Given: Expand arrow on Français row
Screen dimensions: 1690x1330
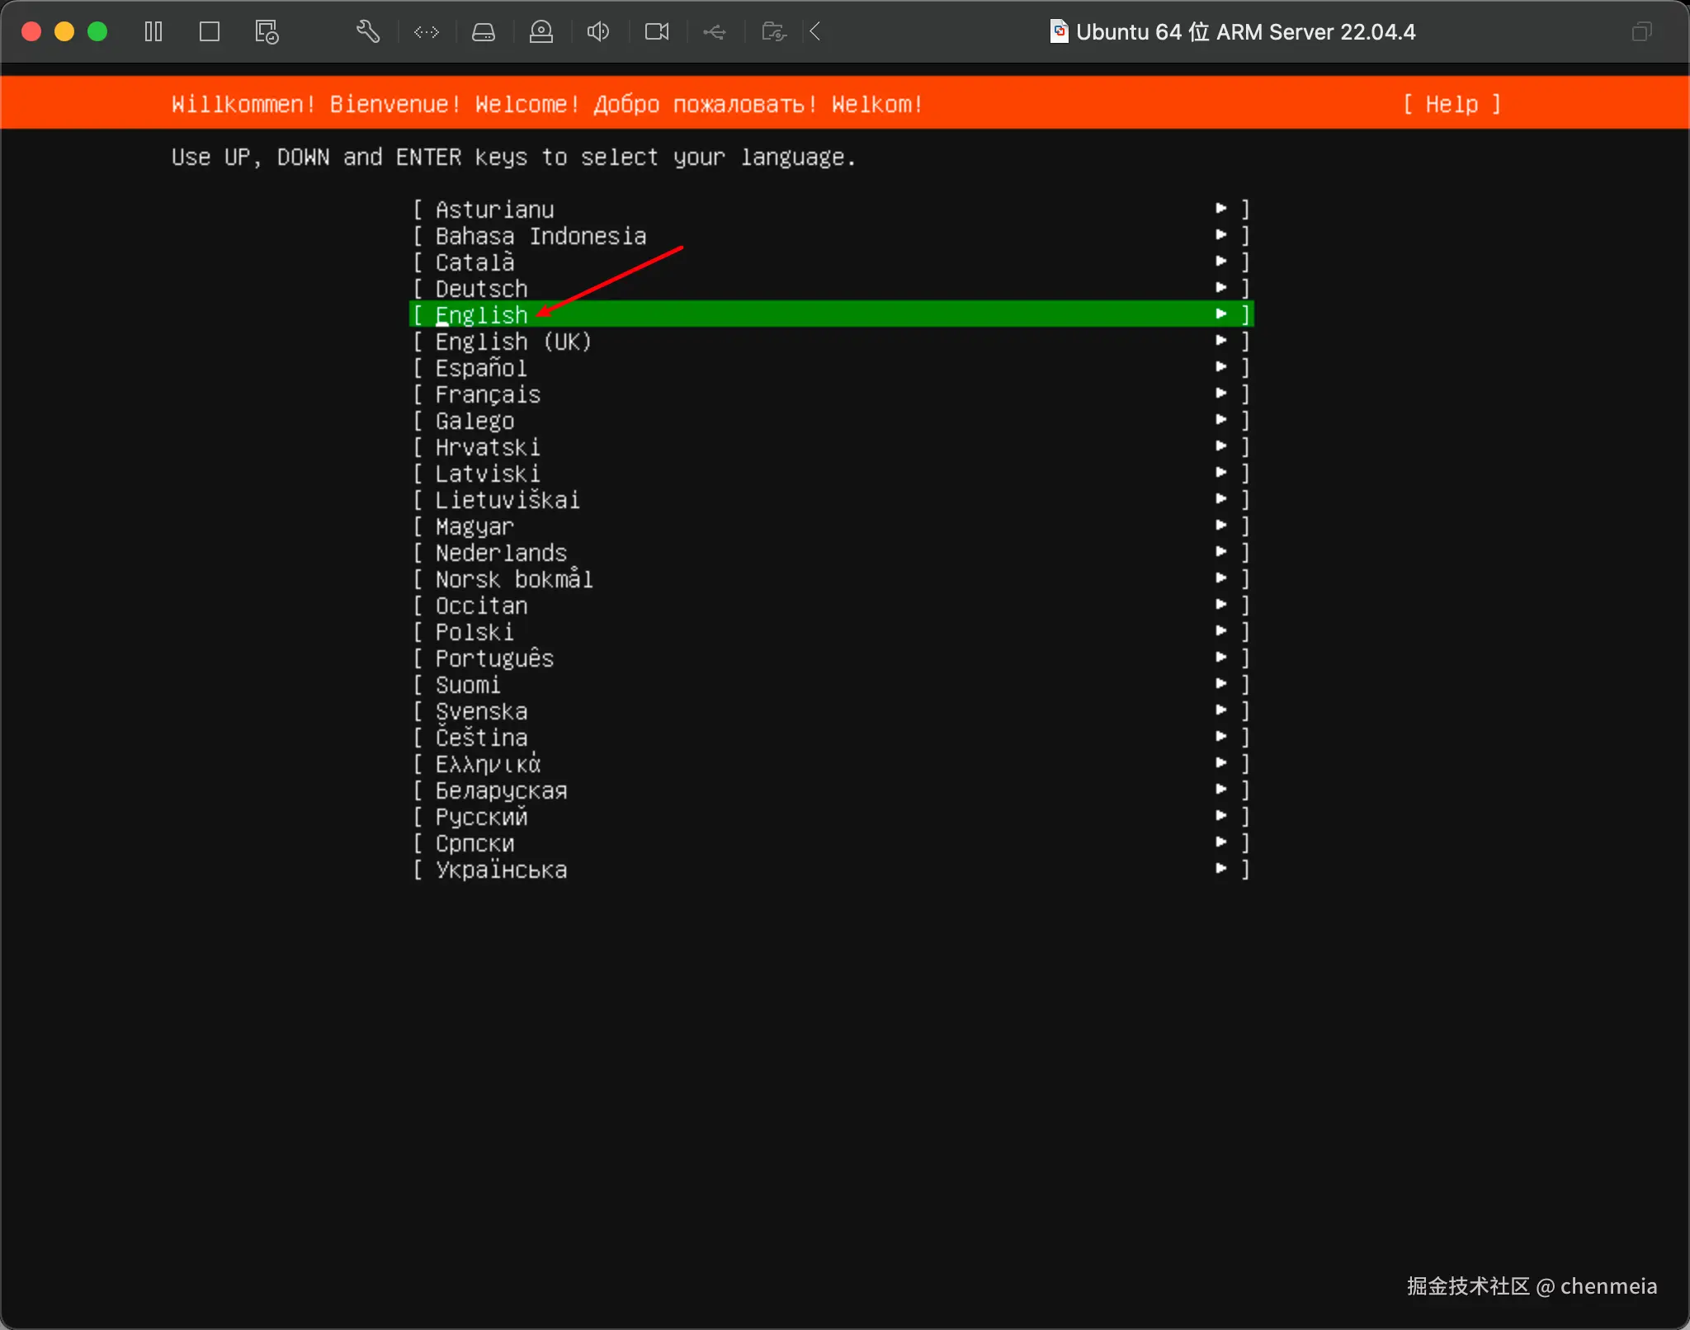Looking at the screenshot, I should [1221, 394].
